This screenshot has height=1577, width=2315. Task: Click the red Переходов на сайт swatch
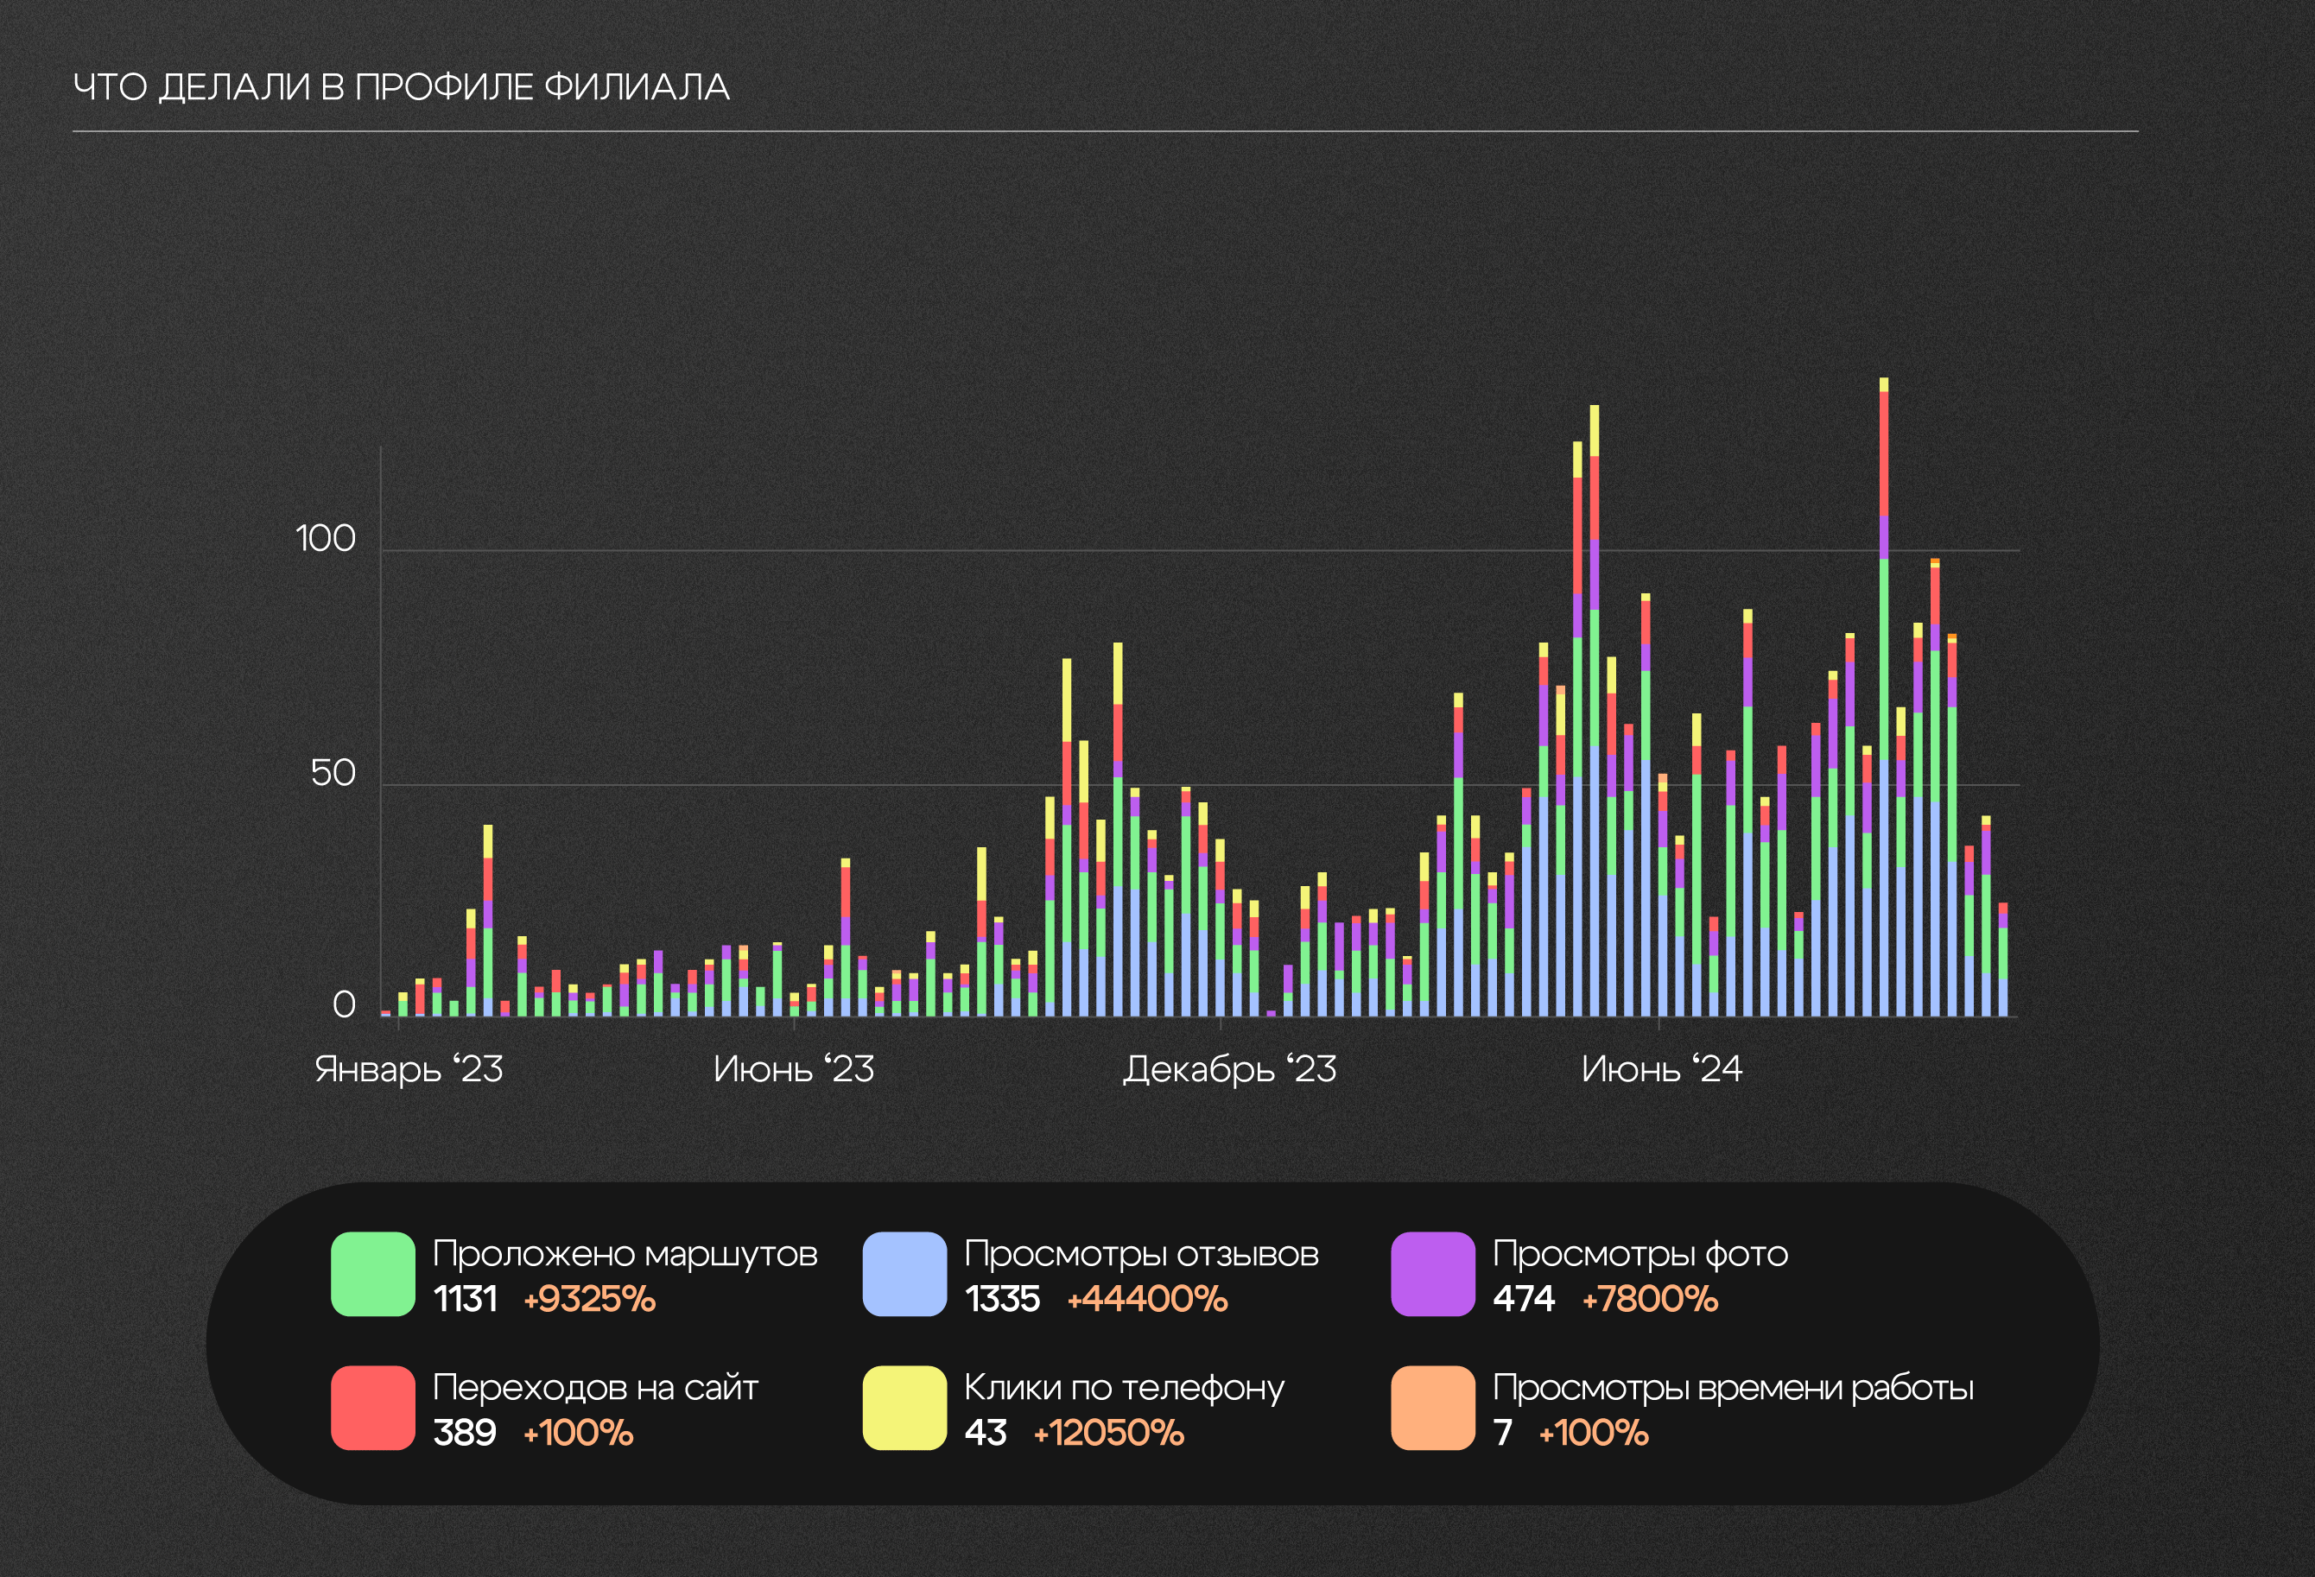click(x=372, y=1407)
